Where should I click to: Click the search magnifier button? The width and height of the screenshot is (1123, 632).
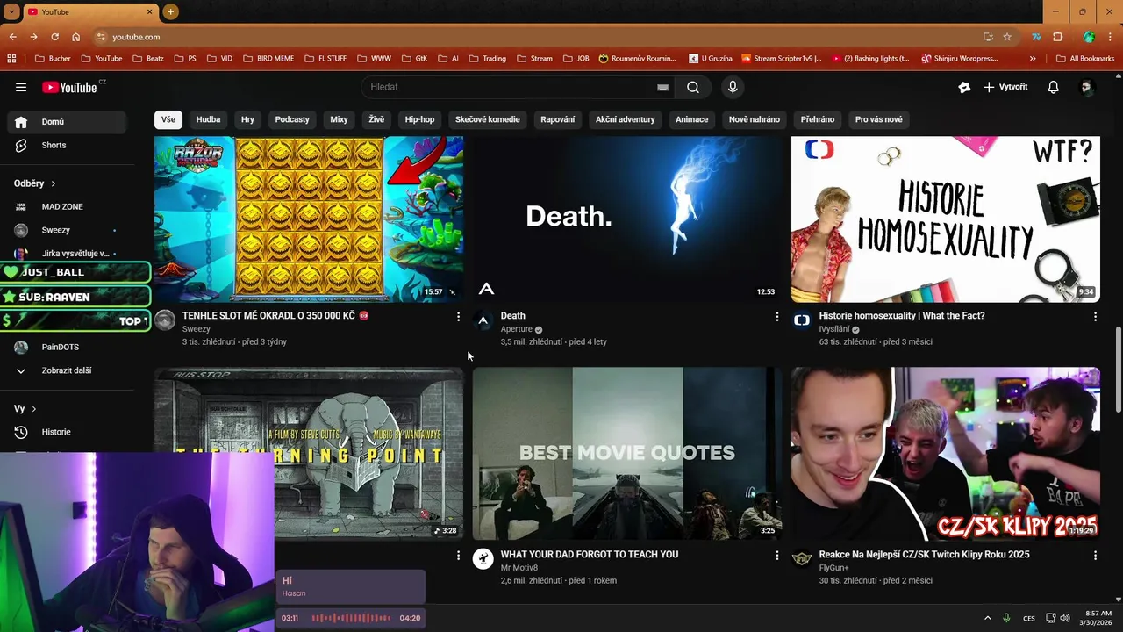693,87
